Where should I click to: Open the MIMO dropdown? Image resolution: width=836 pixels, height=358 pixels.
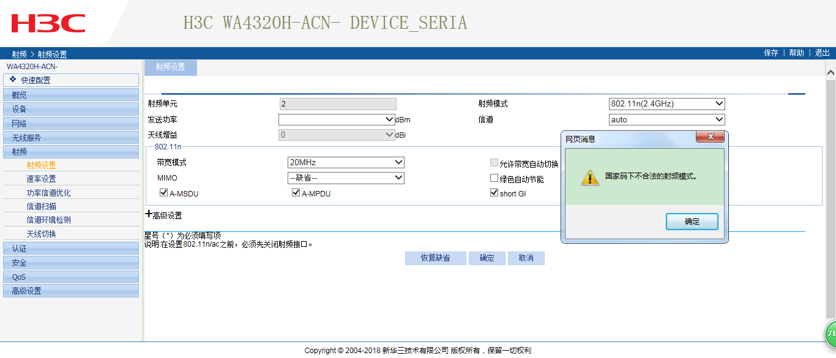point(346,177)
